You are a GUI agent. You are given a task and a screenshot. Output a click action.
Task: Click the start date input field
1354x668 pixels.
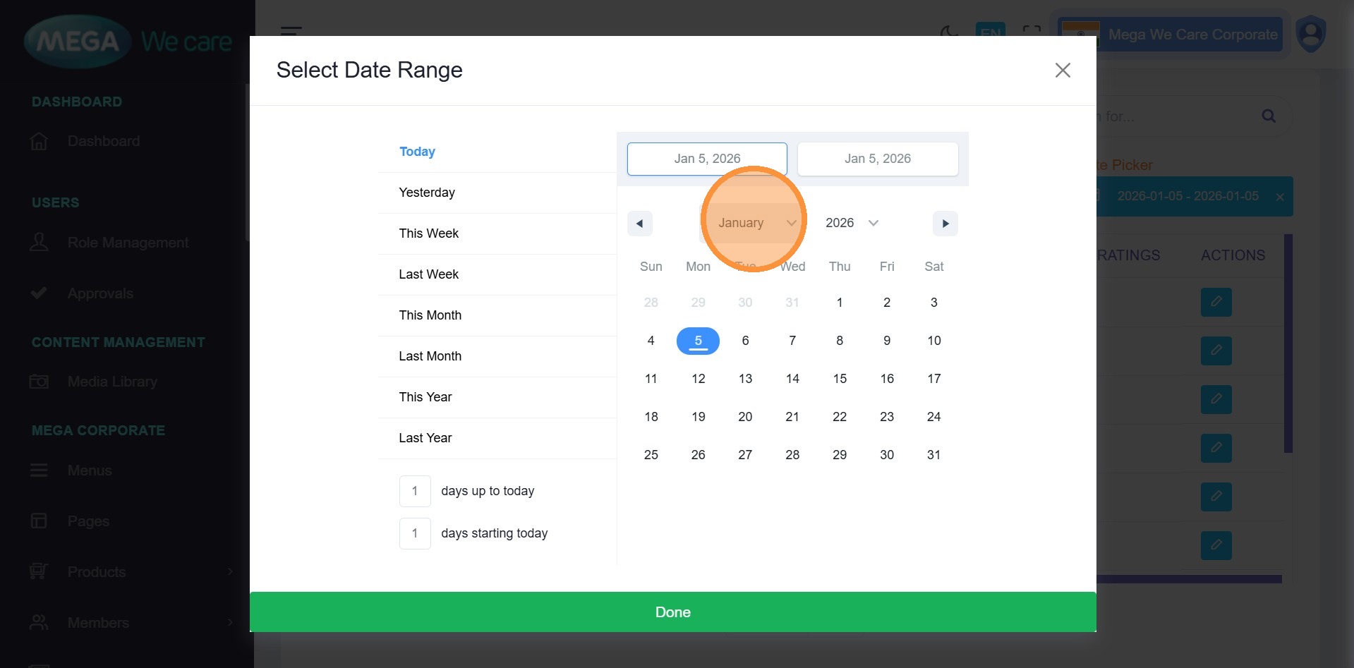coord(706,159)
